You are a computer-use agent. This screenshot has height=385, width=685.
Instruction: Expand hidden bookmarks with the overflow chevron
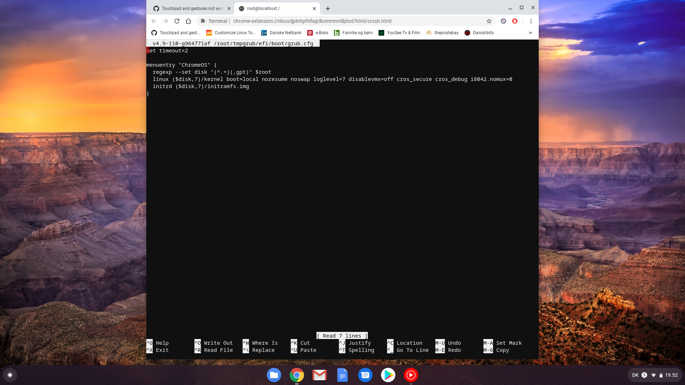(x=530, y=32)
